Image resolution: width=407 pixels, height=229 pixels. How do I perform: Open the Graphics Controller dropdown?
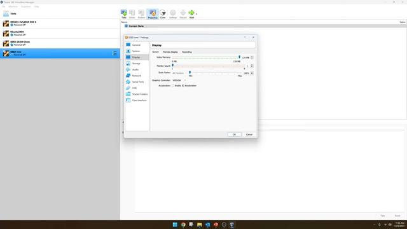179,81
